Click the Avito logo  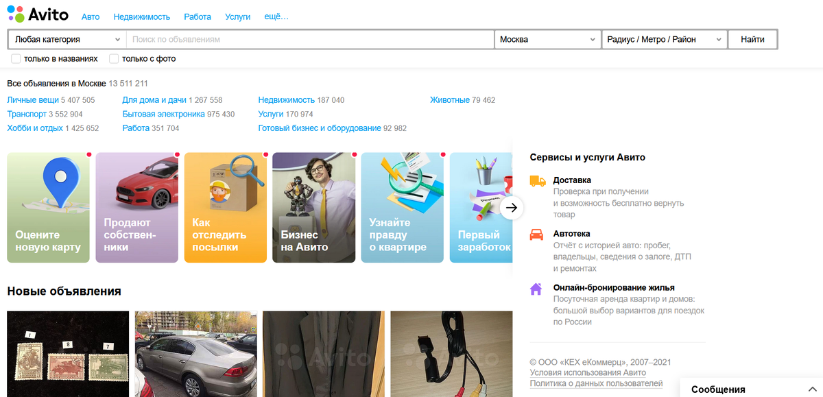pyautogui.click(x=38, y=14)
